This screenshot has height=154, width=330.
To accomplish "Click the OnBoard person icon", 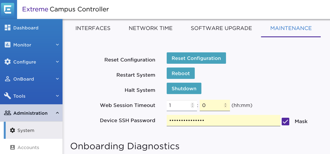I will coord(7,79).
